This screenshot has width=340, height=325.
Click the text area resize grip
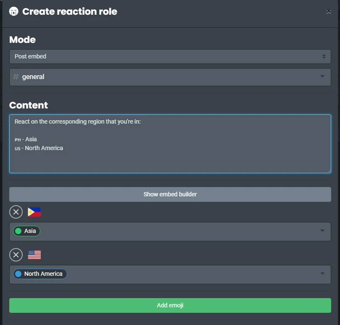point(329,170)
